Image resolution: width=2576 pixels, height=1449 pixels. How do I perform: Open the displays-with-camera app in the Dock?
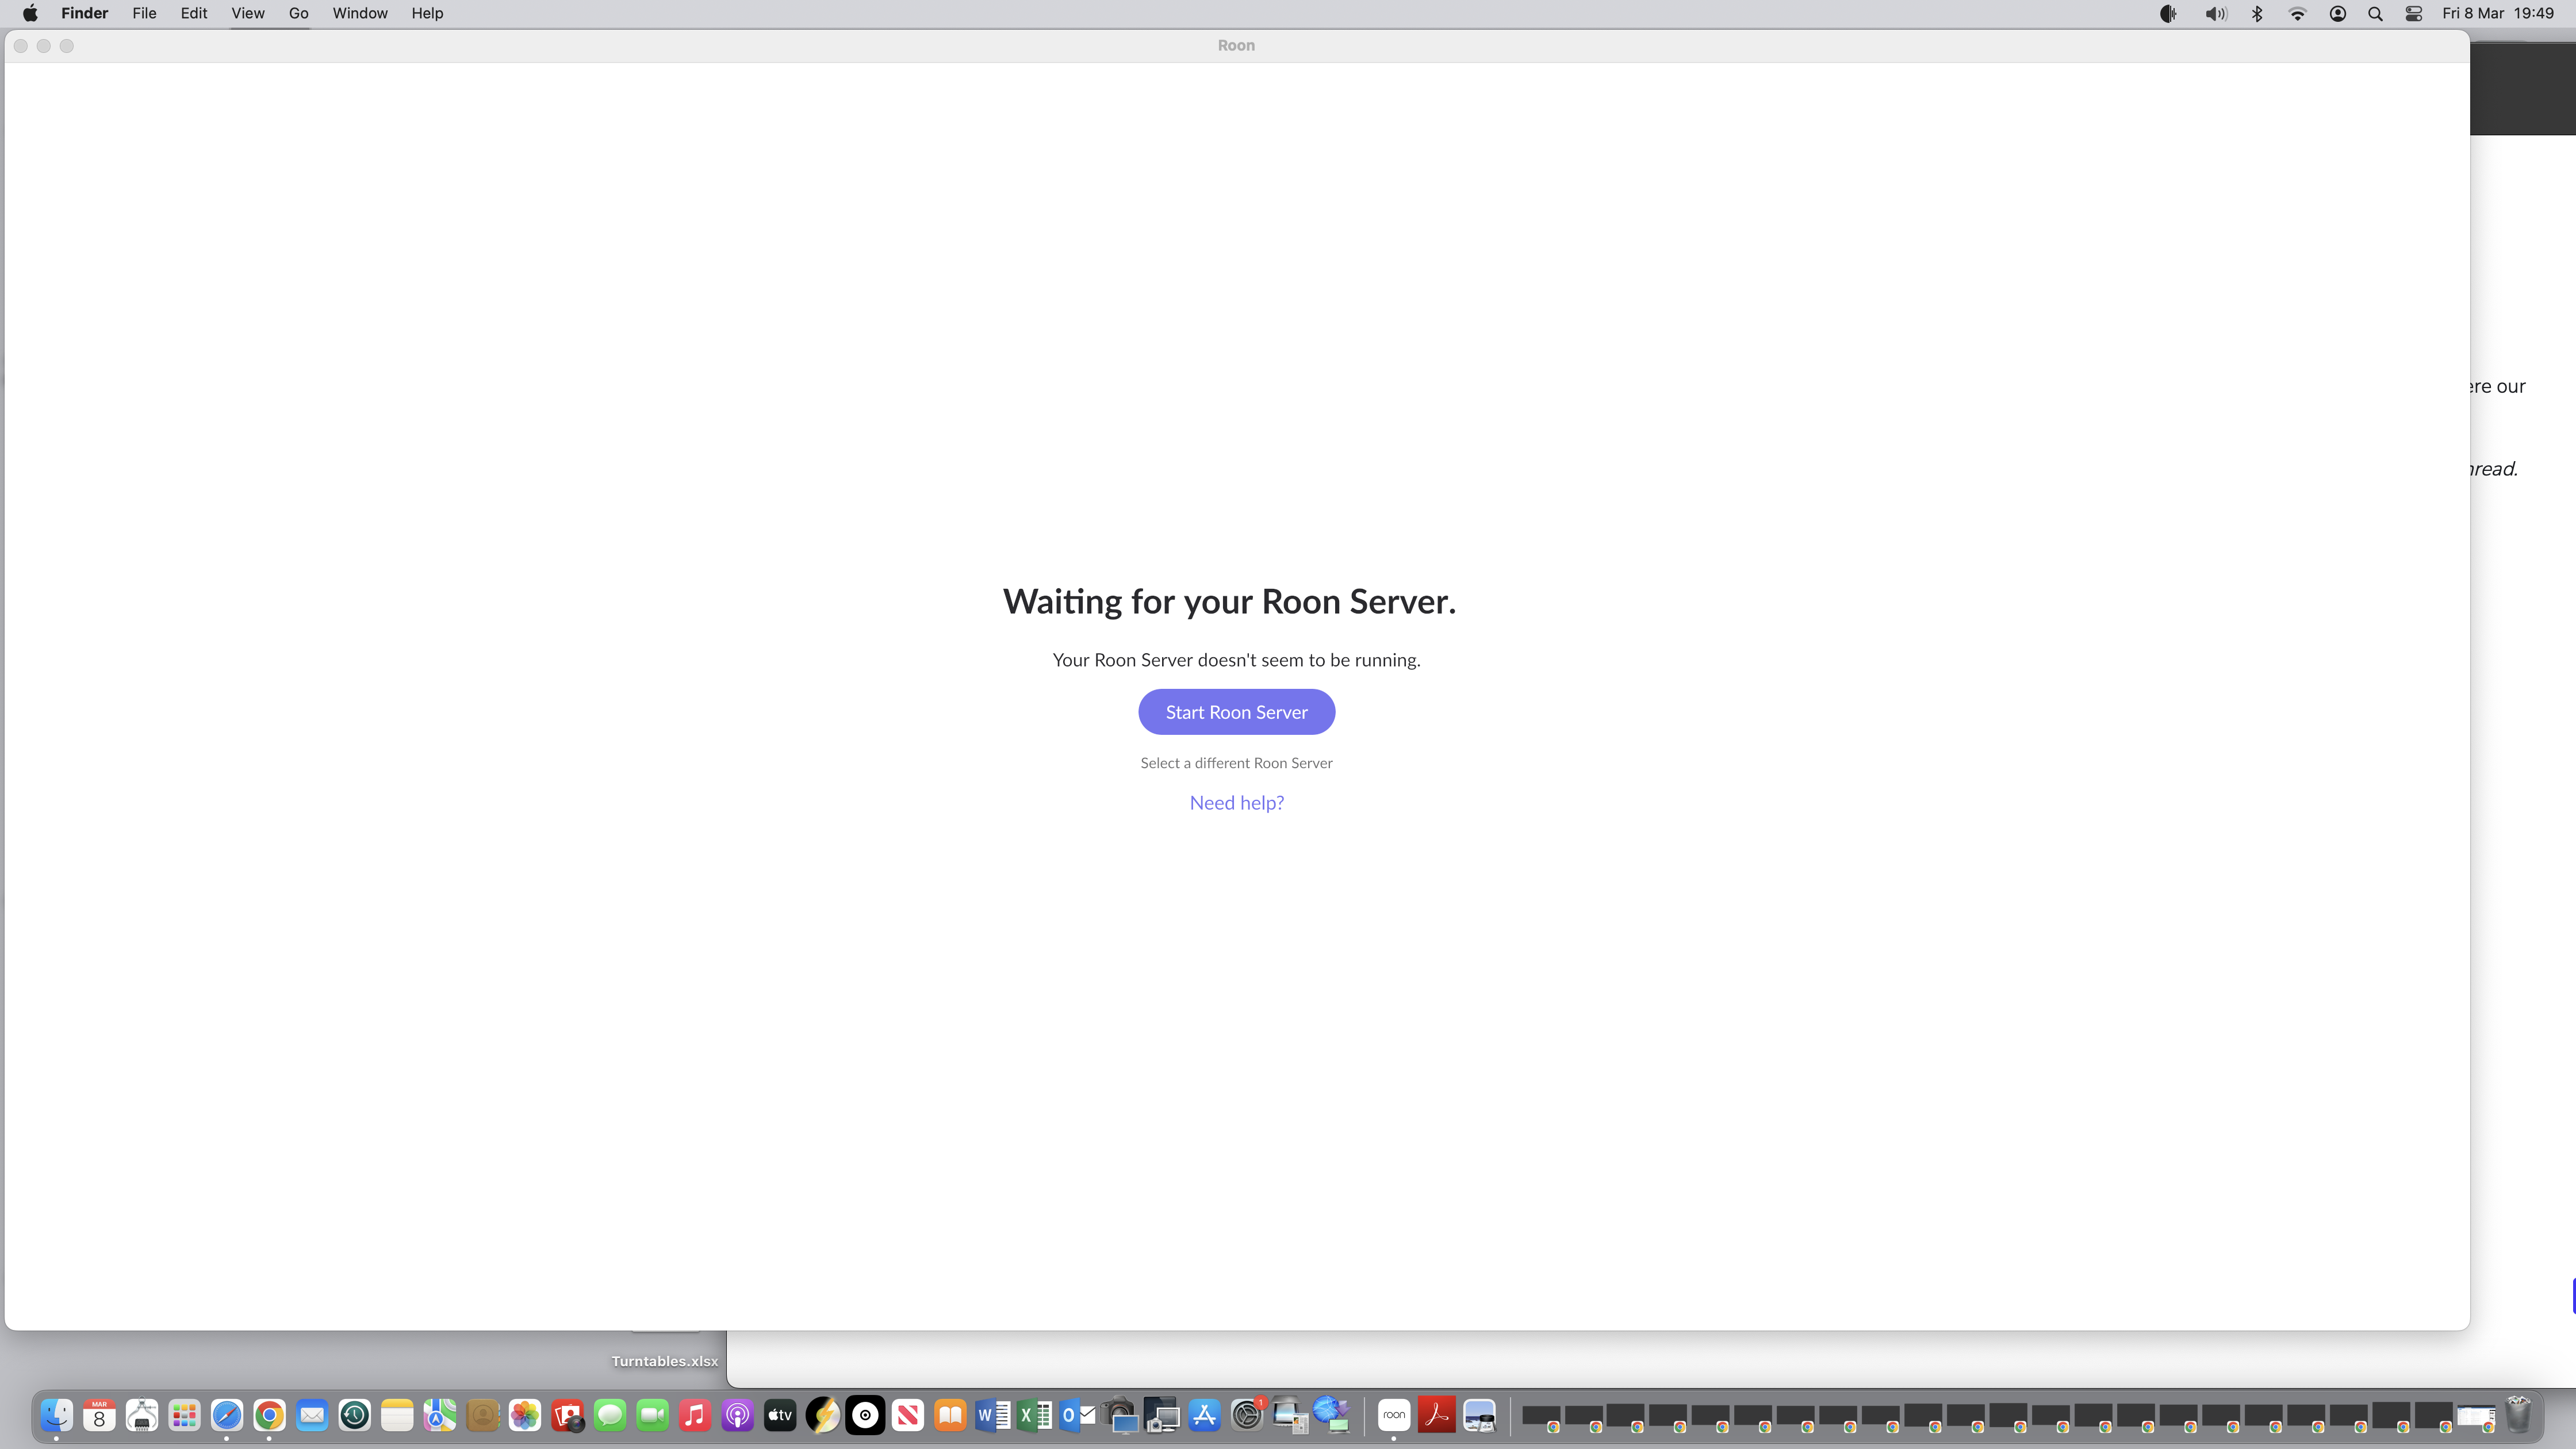click(1162, 1416)
